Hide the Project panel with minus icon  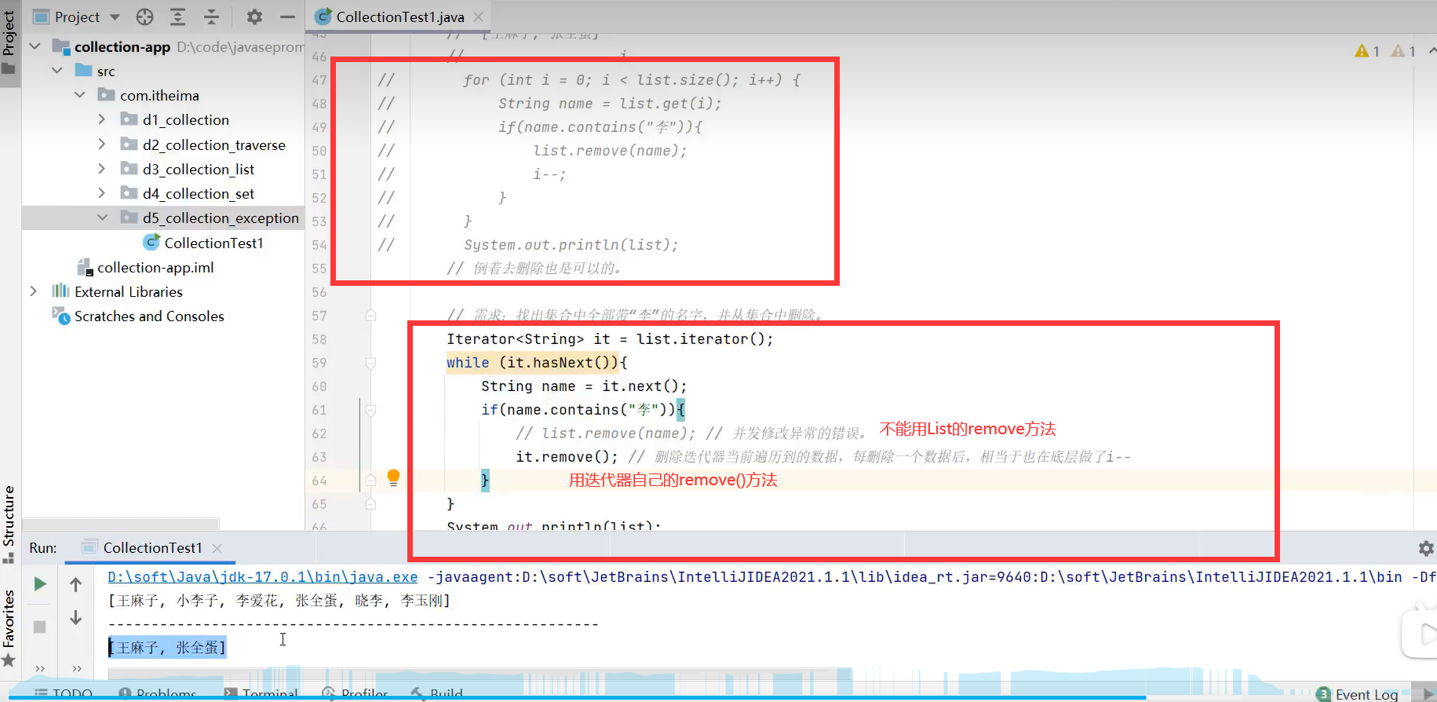point(287,16)
